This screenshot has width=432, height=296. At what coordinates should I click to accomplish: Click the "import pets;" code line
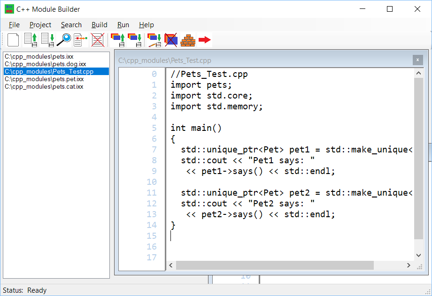tap(201, 85)
